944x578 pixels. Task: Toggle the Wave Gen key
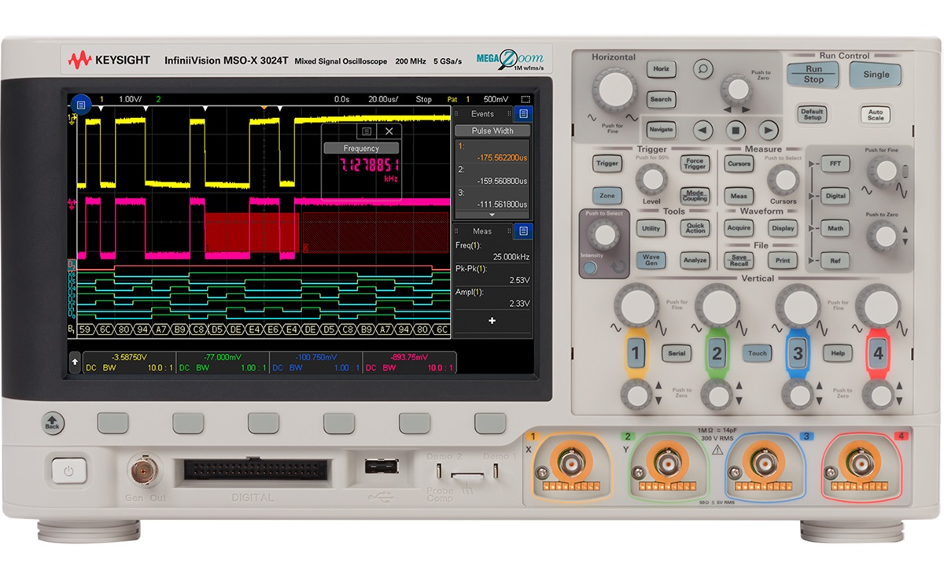click(651, 260)
